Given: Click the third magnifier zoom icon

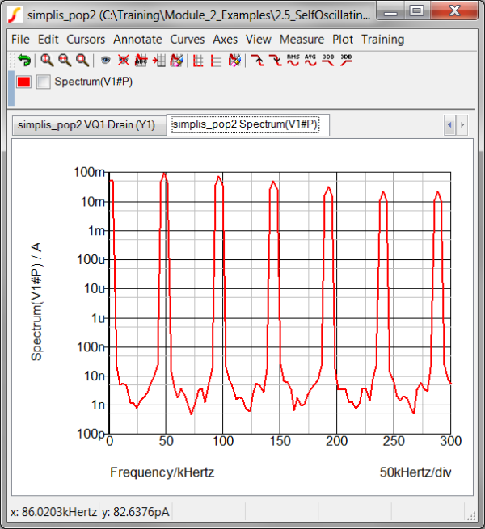Looking at the screenshot, I should [82, 60].
